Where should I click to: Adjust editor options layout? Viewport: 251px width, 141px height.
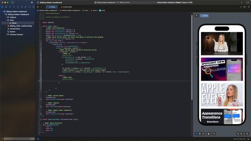(245, 7)
